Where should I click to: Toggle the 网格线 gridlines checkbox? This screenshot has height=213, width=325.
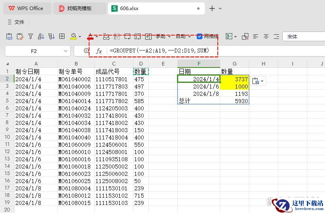pos(199,36)
